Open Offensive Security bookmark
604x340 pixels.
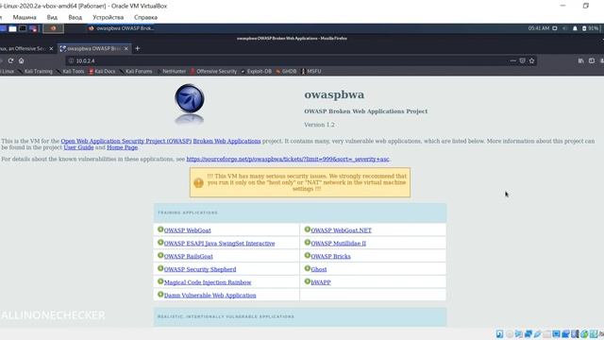point(214,72)
